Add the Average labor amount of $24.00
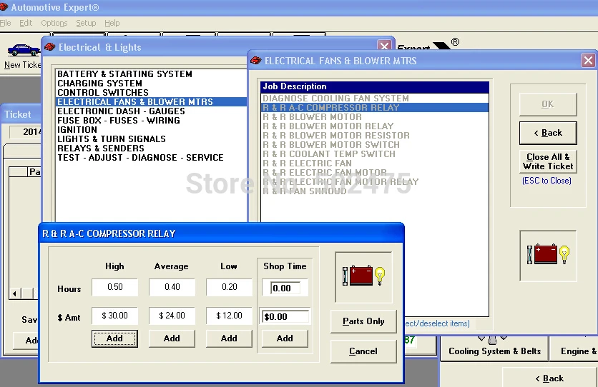Screen dimensions: 598x387 pyautogui.click(x=172, y=338)
